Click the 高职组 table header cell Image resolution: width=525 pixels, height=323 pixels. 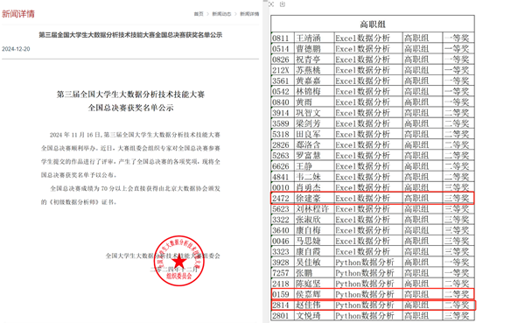[x=373, y=24]
